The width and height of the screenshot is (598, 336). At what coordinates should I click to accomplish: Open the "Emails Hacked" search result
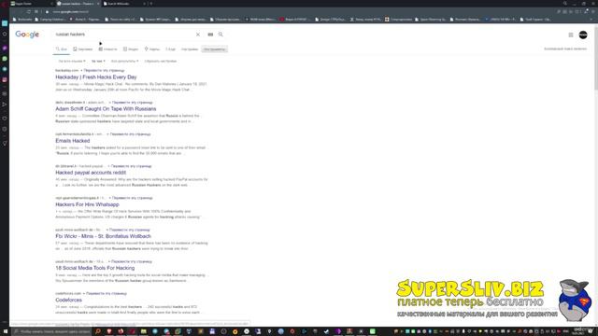tap(73, 141)
